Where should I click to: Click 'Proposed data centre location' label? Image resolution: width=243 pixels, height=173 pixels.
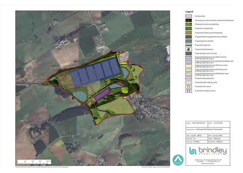click(x=206, y=53)
